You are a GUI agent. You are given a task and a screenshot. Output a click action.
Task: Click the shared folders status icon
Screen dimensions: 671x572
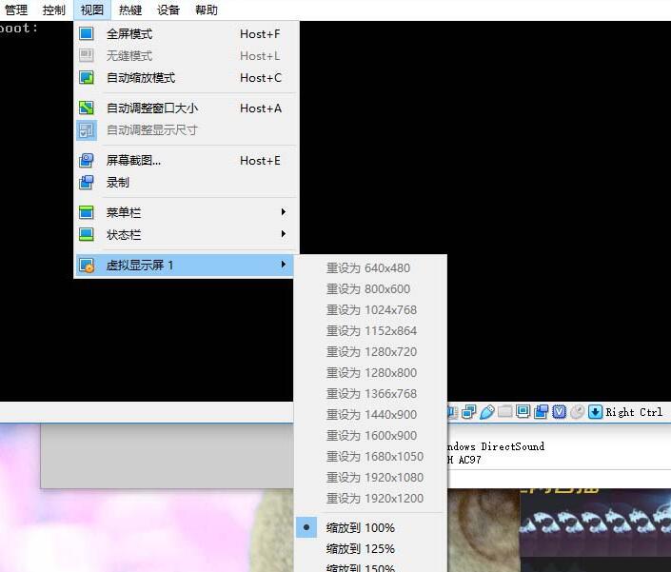[505, 411]
